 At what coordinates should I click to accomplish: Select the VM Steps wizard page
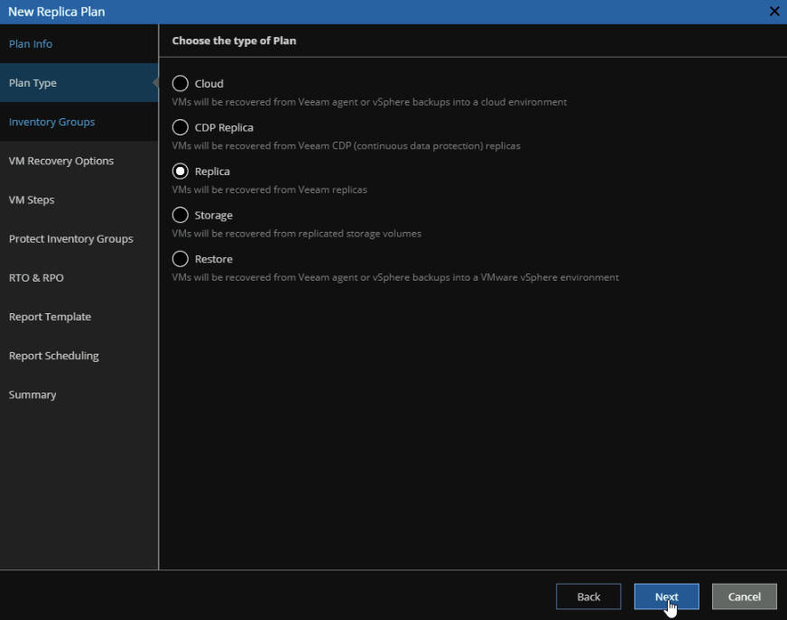79,199
